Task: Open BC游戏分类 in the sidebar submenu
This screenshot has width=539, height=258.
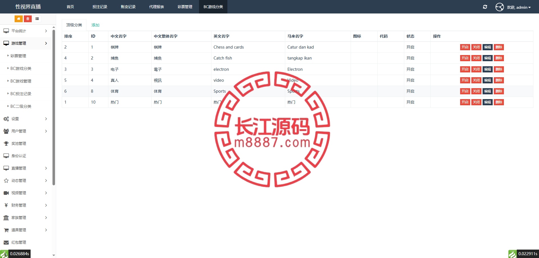Action: pos(21,69)
